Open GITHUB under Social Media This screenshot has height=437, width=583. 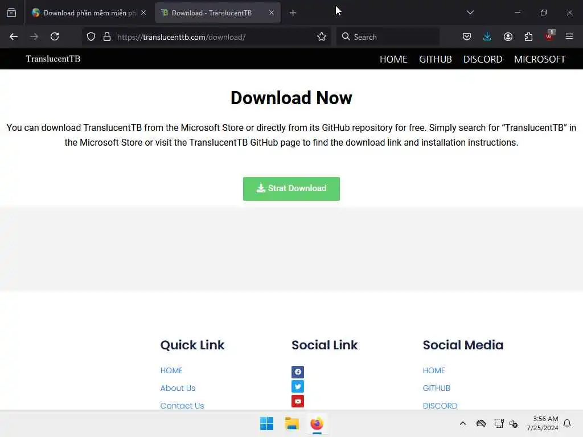(437, 388)
